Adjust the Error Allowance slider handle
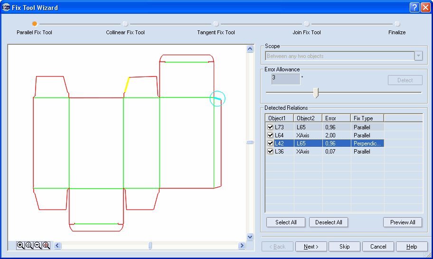 (316, 93)
